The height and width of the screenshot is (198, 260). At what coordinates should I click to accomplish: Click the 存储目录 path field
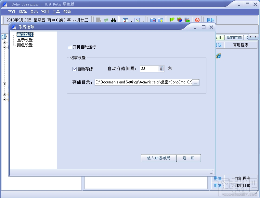coord(143,82)
